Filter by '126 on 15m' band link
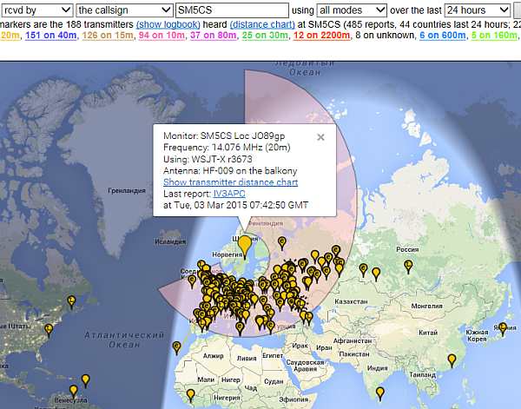Viewport: 521px width, 409px height. pos(108,36)
